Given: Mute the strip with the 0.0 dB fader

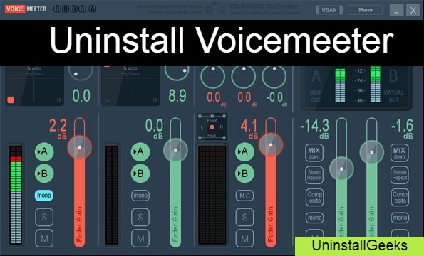Looking at the screenshot, I should [140, 238].
